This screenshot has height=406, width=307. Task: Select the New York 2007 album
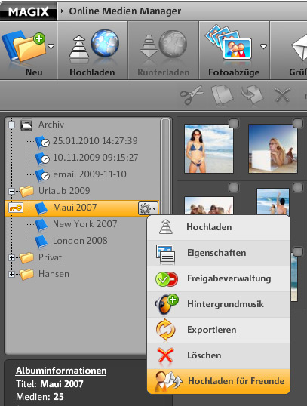tap(85, 224)
